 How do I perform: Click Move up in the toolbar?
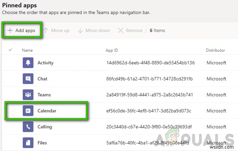coord(56,30)
